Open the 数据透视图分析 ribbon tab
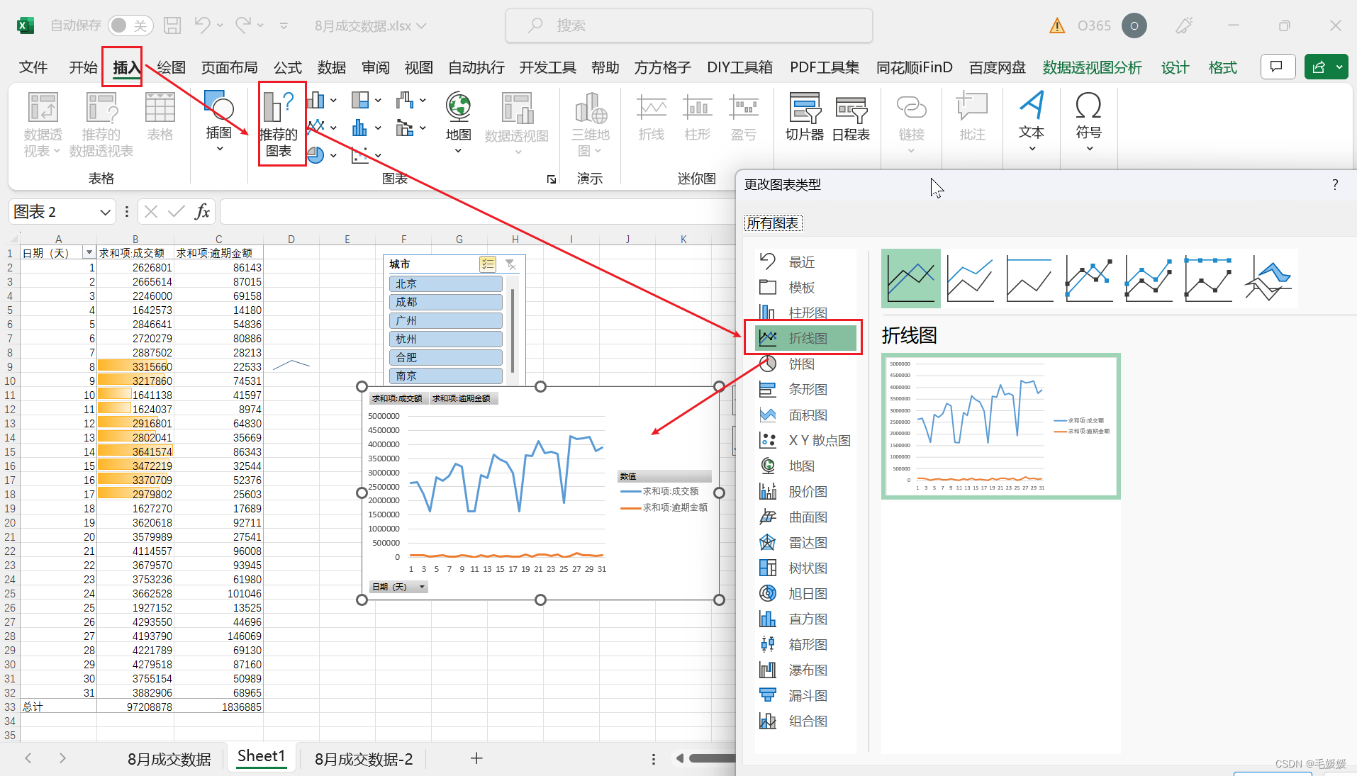 point(1092,67)
